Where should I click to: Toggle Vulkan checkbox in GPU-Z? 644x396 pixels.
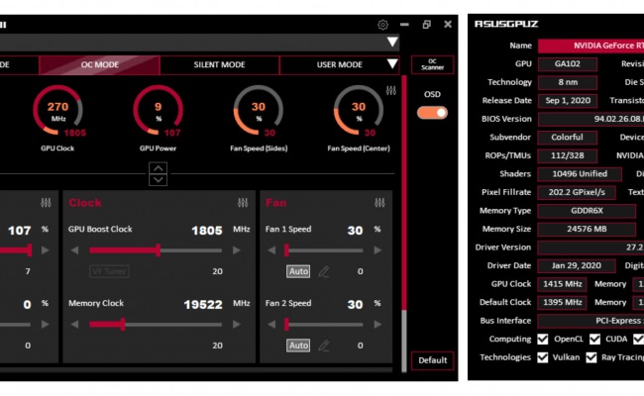(x=543, y=357)
